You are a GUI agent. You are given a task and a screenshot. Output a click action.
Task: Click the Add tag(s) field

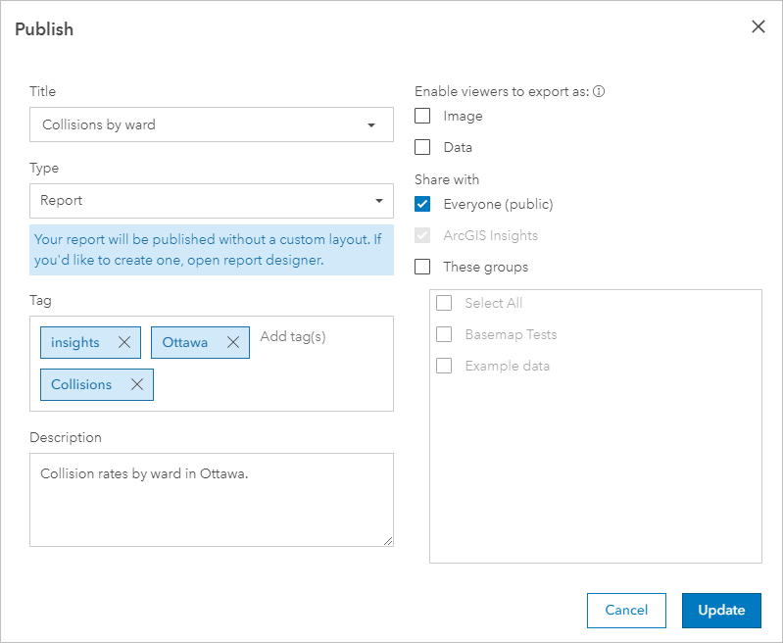click(293, 337)
